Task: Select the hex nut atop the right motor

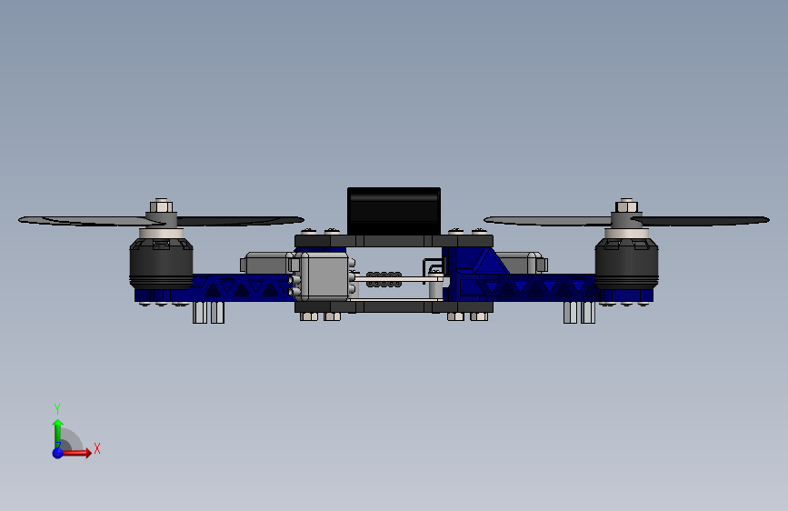Action: pos(626,205)
